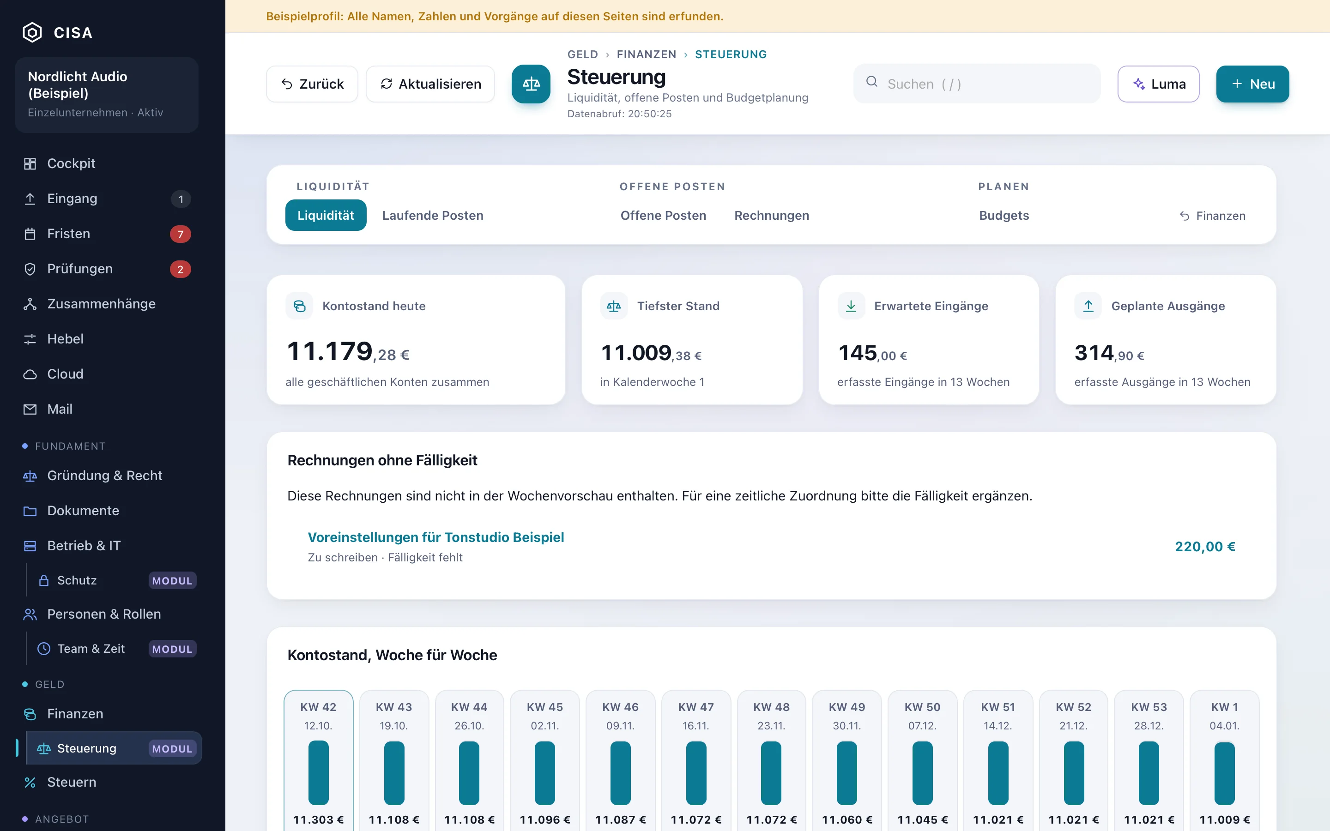
Task: Click the Nordlicht Audio company card
Action: coord(107,95)
